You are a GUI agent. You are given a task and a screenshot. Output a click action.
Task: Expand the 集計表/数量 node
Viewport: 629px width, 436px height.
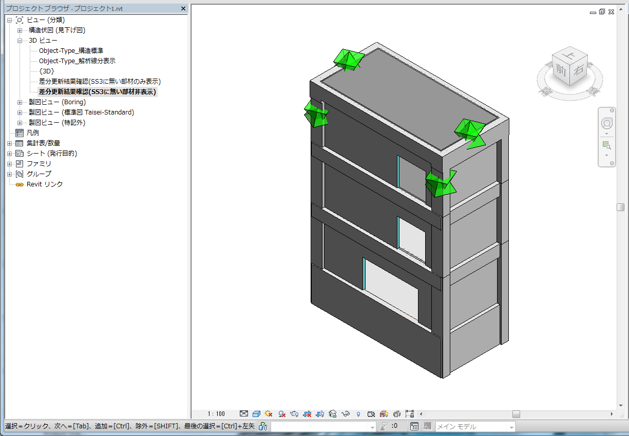(9, 143)
